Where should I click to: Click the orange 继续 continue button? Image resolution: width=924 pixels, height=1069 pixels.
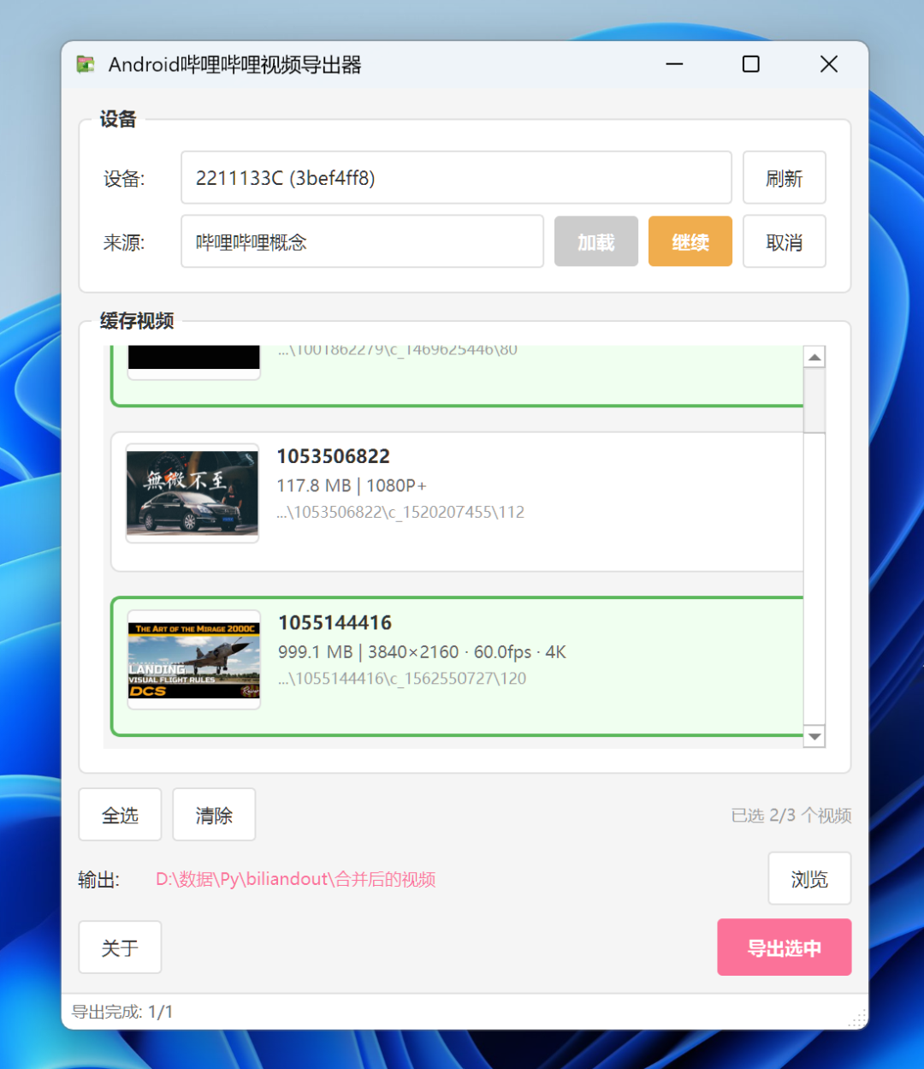[x=690, y=242]
